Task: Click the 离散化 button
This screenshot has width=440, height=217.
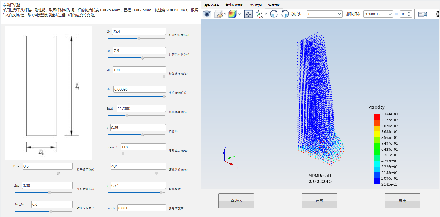Action: click(x=236, y=201)
